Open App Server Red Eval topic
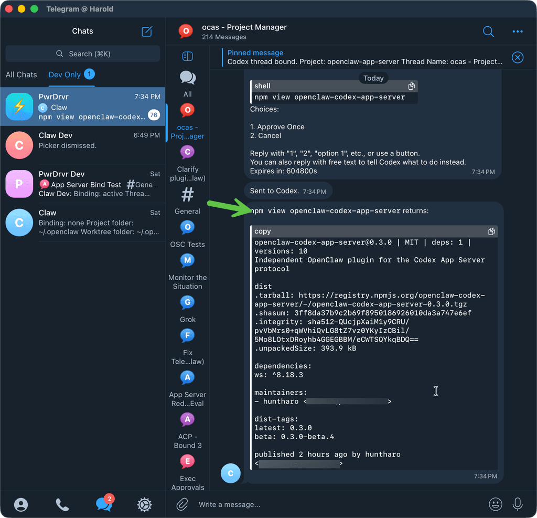The width and height of the screenshot is (537, 518). tap(187, 389)
